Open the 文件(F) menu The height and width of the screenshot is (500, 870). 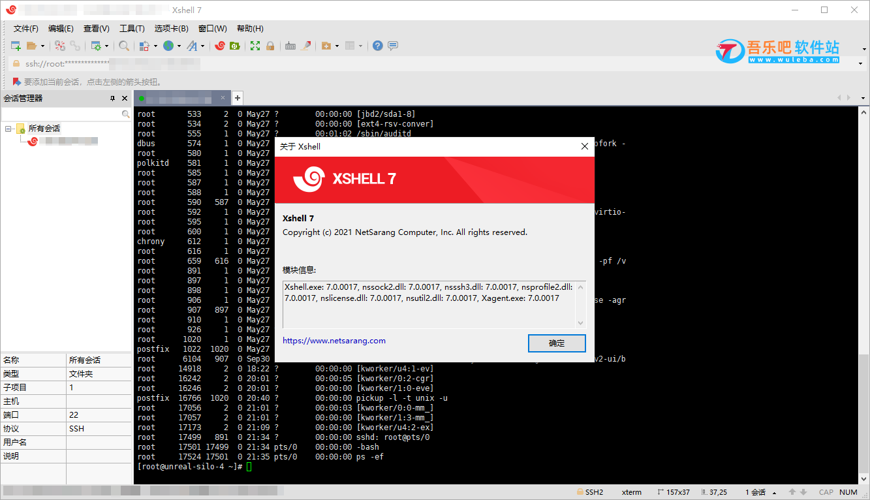point(26,29)
